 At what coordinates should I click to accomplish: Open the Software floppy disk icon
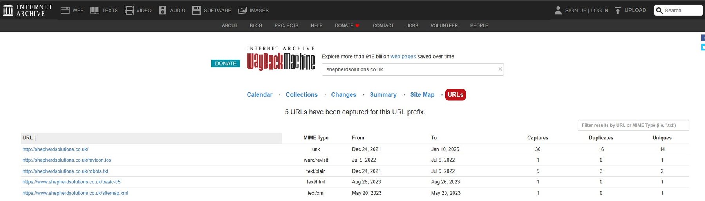(x=196, y=11)
